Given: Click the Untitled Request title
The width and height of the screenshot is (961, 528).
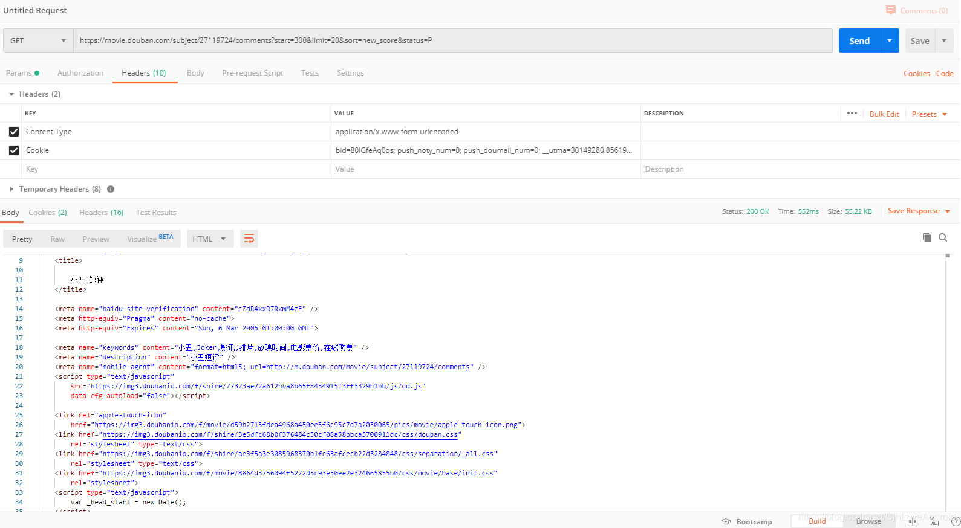Looking at the screenshot, I should point(35,10).
